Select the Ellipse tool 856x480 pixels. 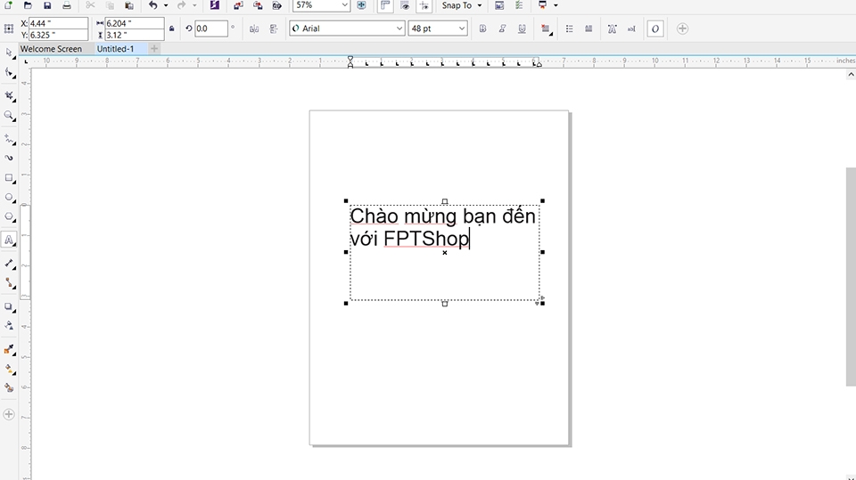(x=9, y=198)
